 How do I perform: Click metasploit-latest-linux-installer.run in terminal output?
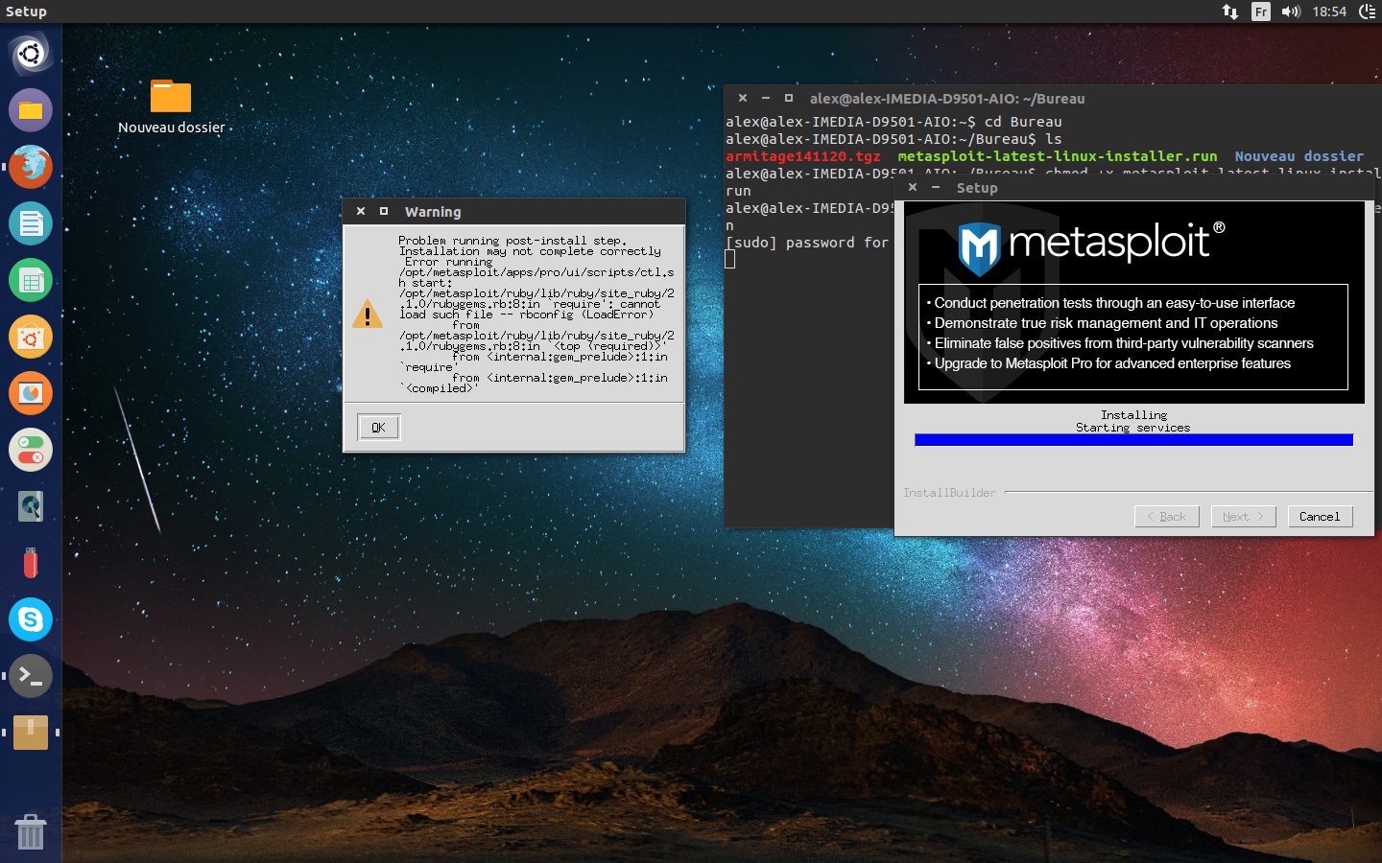coord(1058,156)
